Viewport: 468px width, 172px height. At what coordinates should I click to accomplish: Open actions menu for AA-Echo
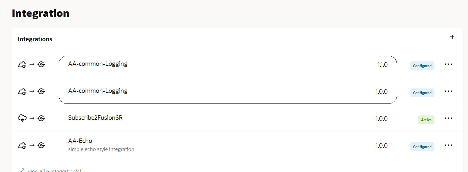point(448,145)
